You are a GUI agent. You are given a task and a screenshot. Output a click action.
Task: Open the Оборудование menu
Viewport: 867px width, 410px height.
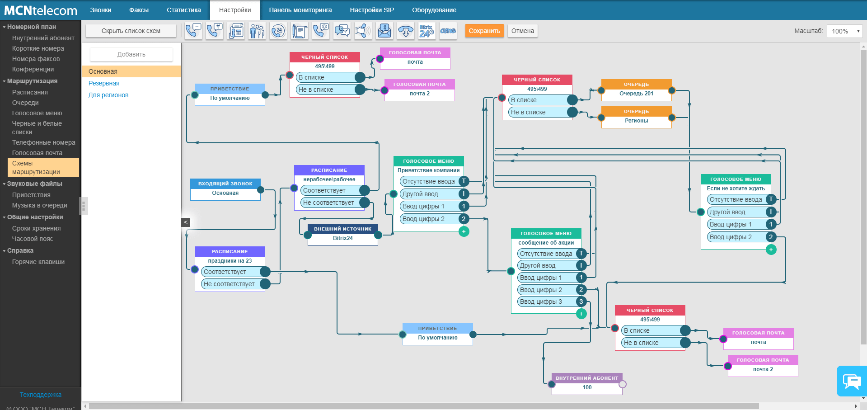(434, 10)
